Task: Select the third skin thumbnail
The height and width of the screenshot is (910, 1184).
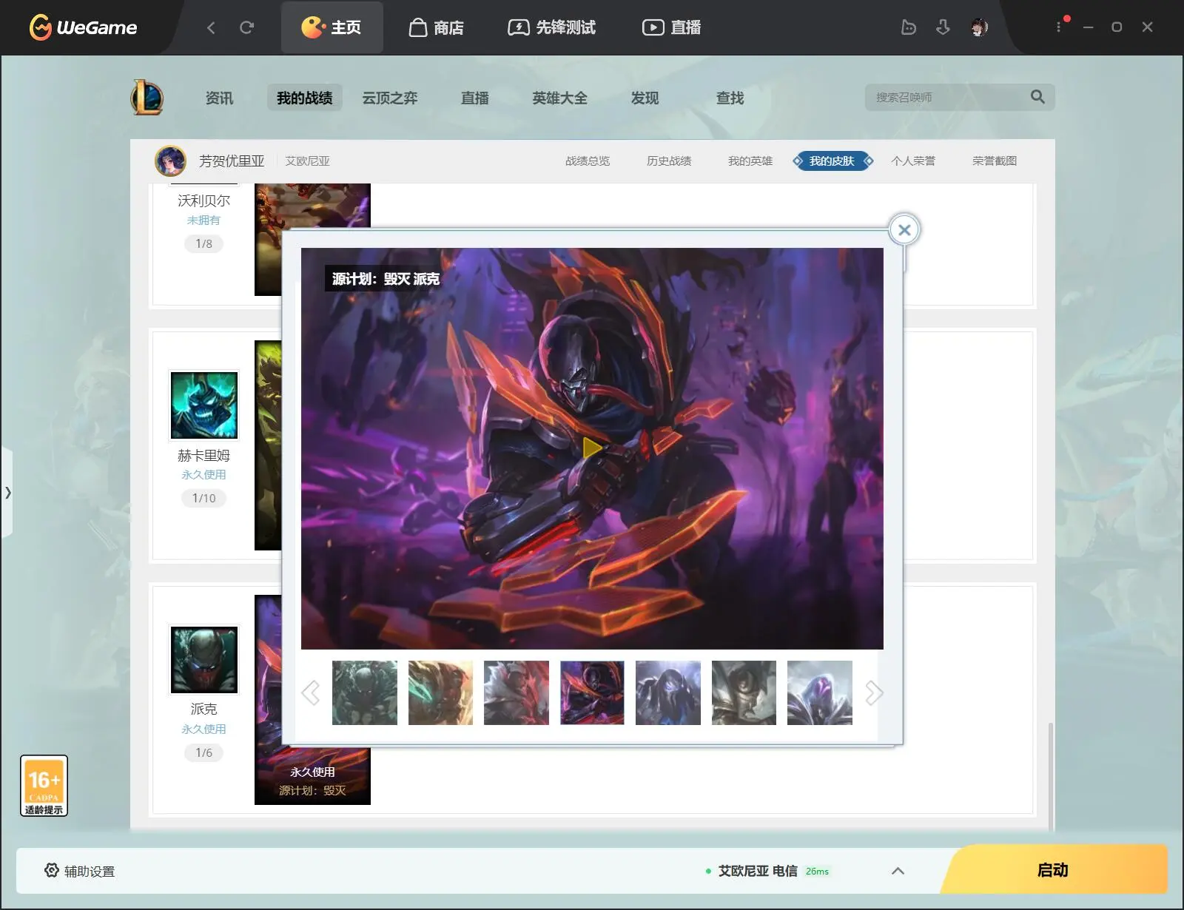Action: [517, 692]
